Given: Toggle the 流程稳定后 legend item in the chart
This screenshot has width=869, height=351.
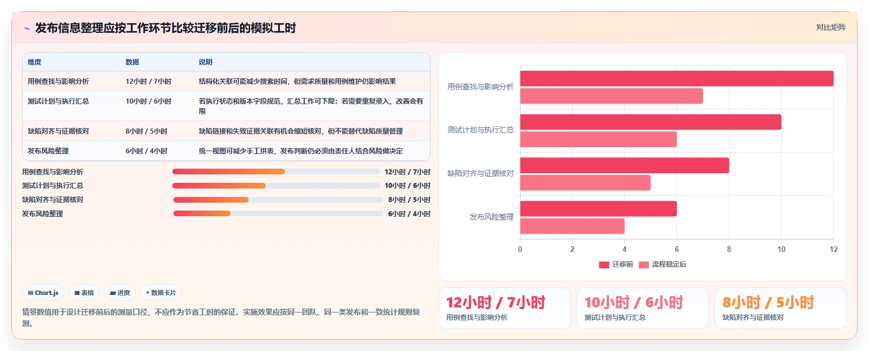Looking at the screenshot, I should click(662, 264).
